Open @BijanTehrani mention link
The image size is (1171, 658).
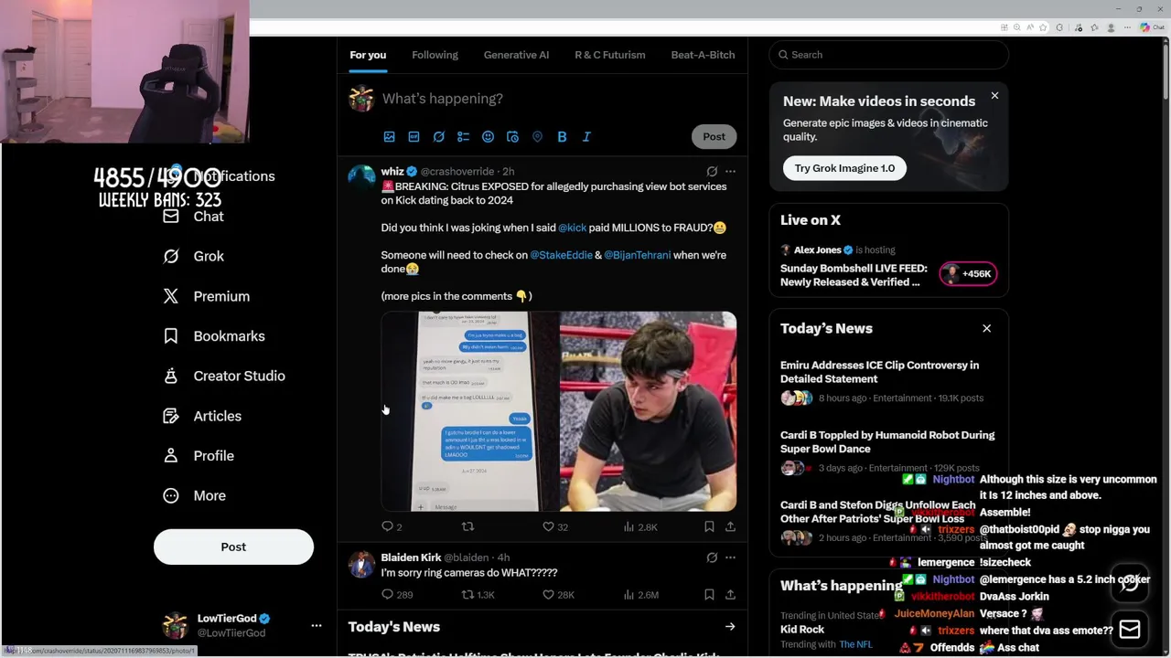point(637,255)
